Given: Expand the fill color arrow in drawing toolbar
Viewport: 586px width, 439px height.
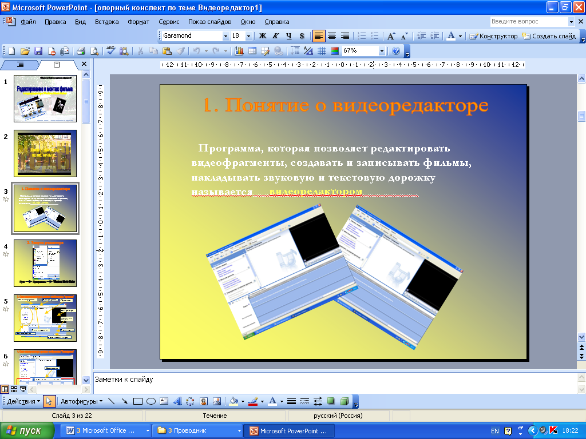Looking at the screenshot, I should point(243,402).
